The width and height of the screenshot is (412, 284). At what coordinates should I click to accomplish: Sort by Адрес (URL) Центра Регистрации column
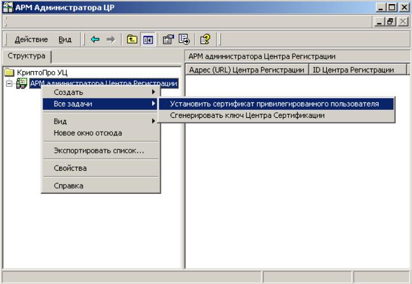[x=247, y=70]
